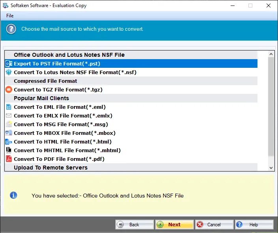Choose Convert To EML File Format
This screenshot has height=233, width=278.
(x=131, y=107)
